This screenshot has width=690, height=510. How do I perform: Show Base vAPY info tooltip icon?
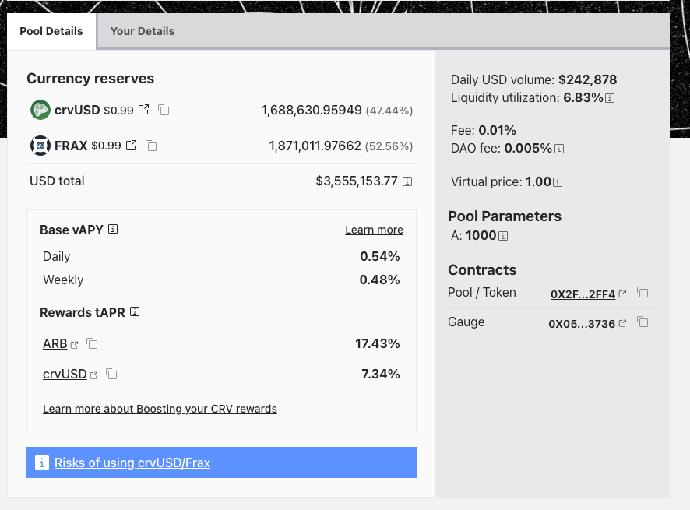click(113, 230)
